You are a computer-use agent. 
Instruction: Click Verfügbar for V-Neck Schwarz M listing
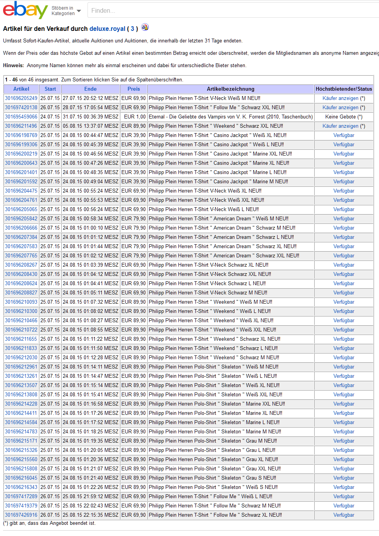tap(344, 293)
